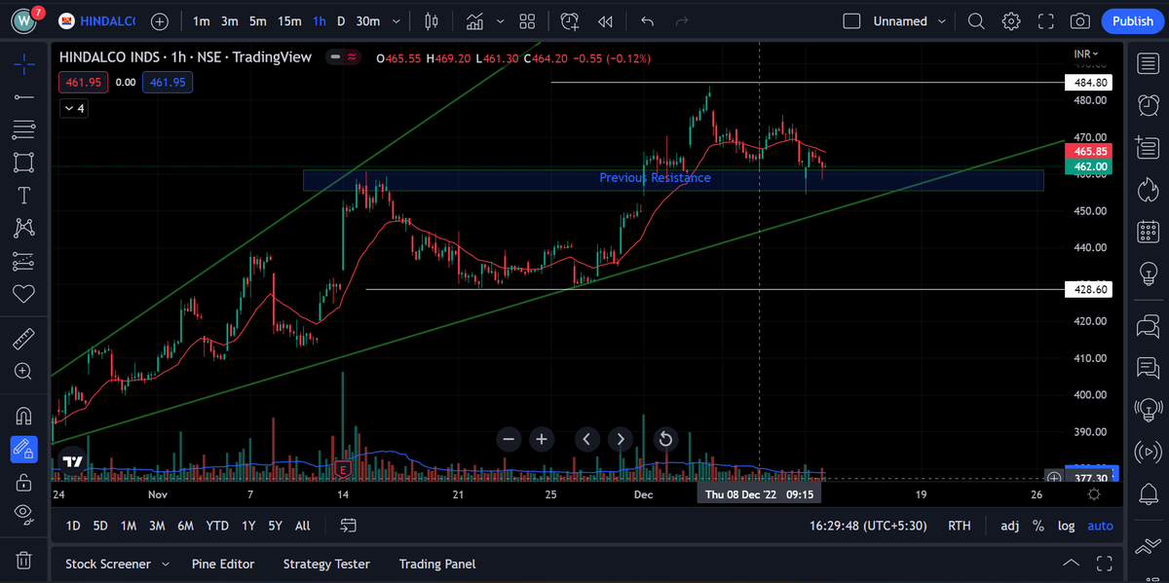The image size is (1169, 583).
Task: Undo the last chart action
Action: pyautogui.click(x=648, y=21)
